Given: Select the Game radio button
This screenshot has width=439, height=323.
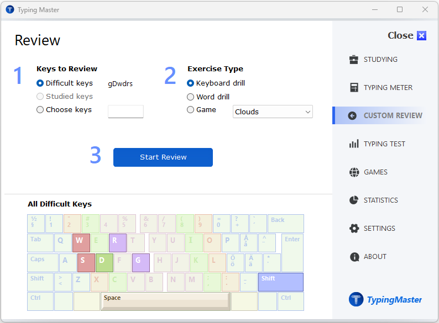Looking at the screenshot, I should (190, 110).
